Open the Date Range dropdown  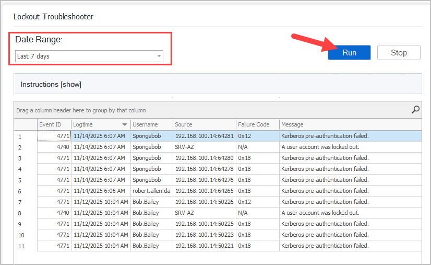[x=89, y=56]
